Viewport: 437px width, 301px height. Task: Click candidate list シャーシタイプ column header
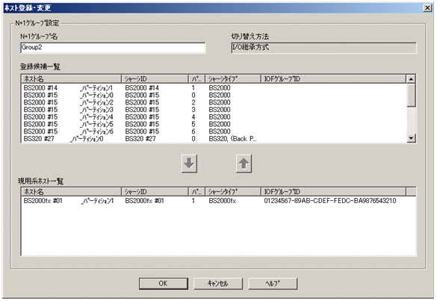233,79
